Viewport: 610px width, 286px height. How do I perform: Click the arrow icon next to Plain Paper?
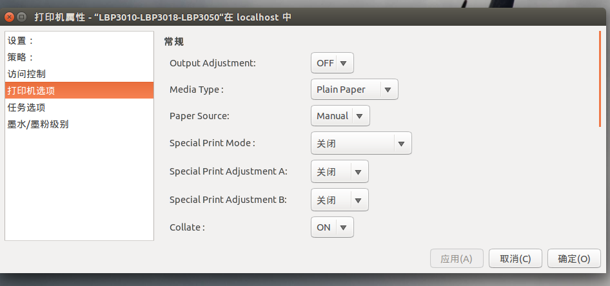[x=388, y=90]
